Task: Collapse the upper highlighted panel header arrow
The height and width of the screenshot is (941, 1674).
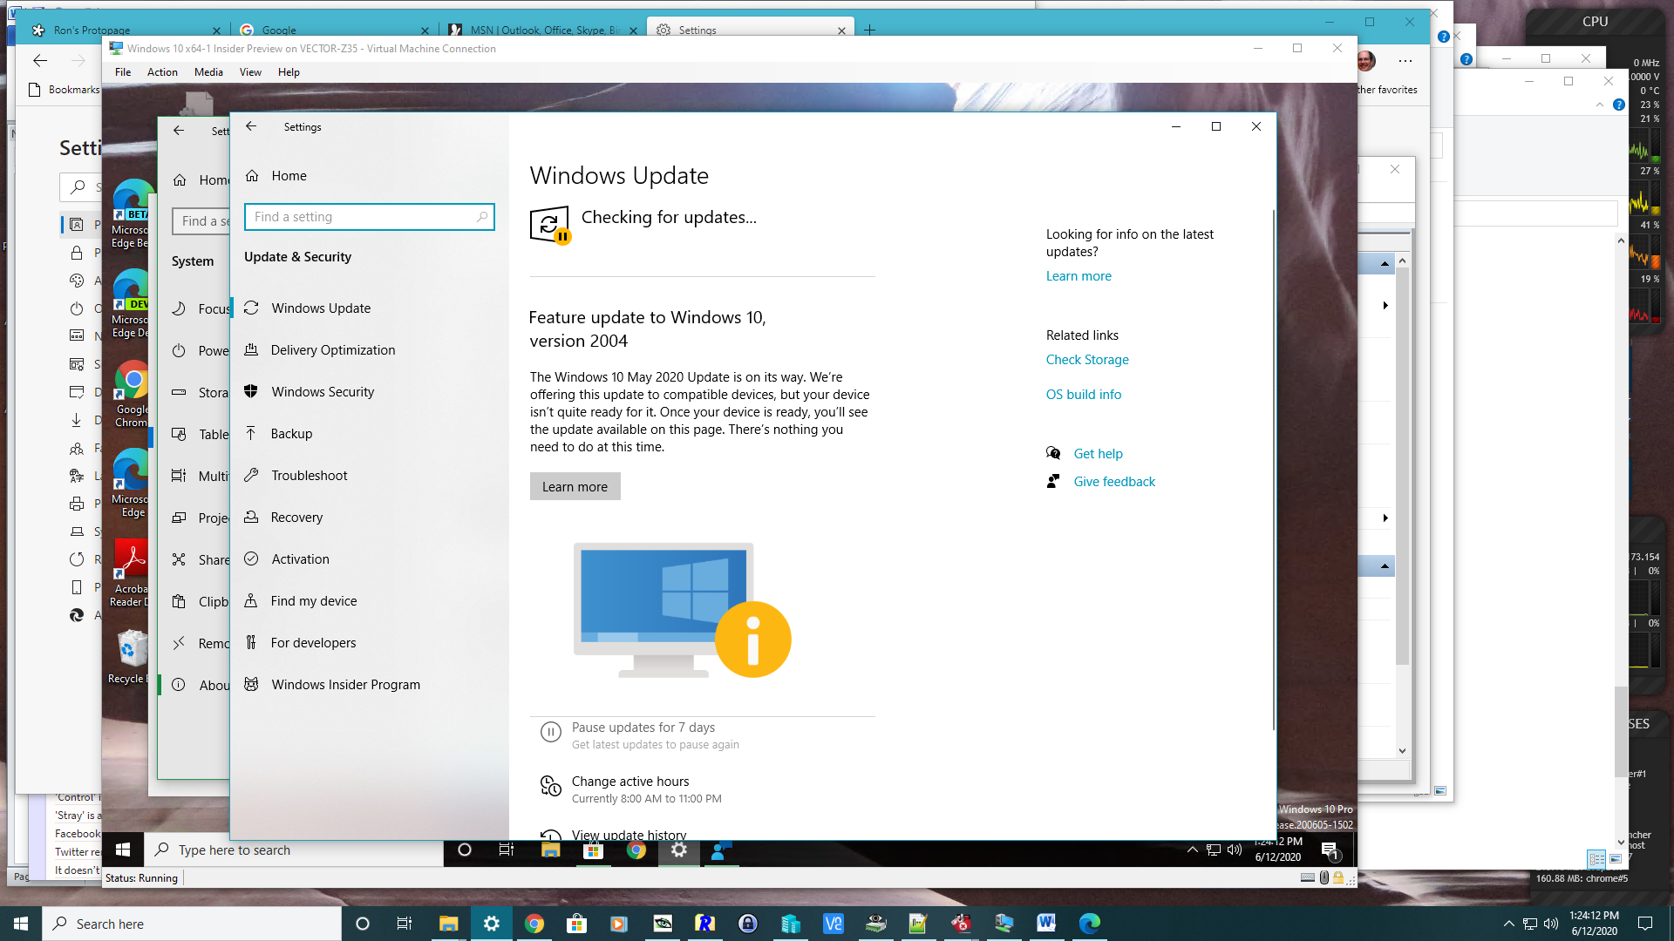Action: (1385, 264)
